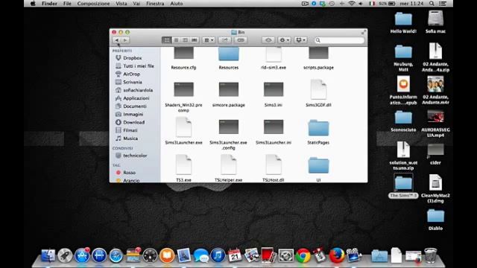Image resolution: width=477 pixels, height=268 pixels.
Task: Open Google Chrome from the Dock
Action: point(303,255)
